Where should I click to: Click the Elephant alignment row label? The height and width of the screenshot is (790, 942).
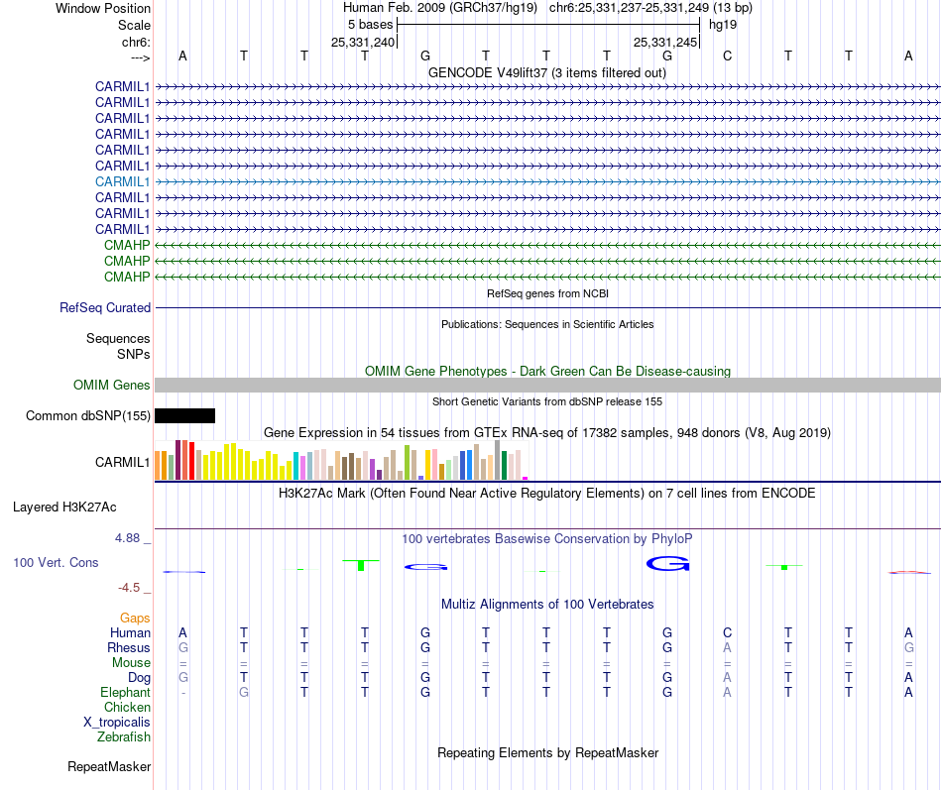125,692
